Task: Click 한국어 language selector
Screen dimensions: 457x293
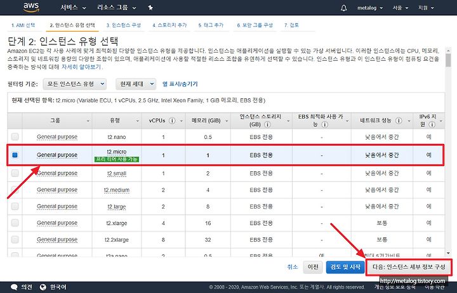Action: (58, 287)
